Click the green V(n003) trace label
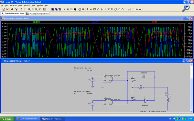The width and height of the screenshot is (194, 121). pos(37,22)
